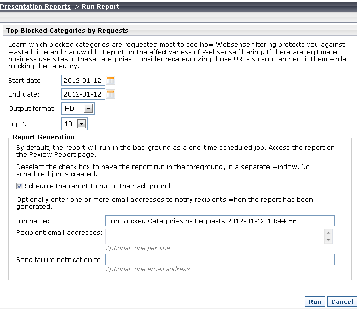Viewport: 357px width, 309px height.
Task: Click the Run Report breadcrumb item
Action: [x=100, y=6]
